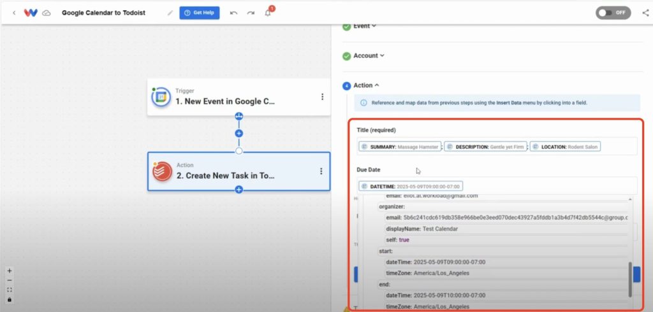The image size is (653, 312).
Task: Click the Get Help button
Action: [200, 13]
